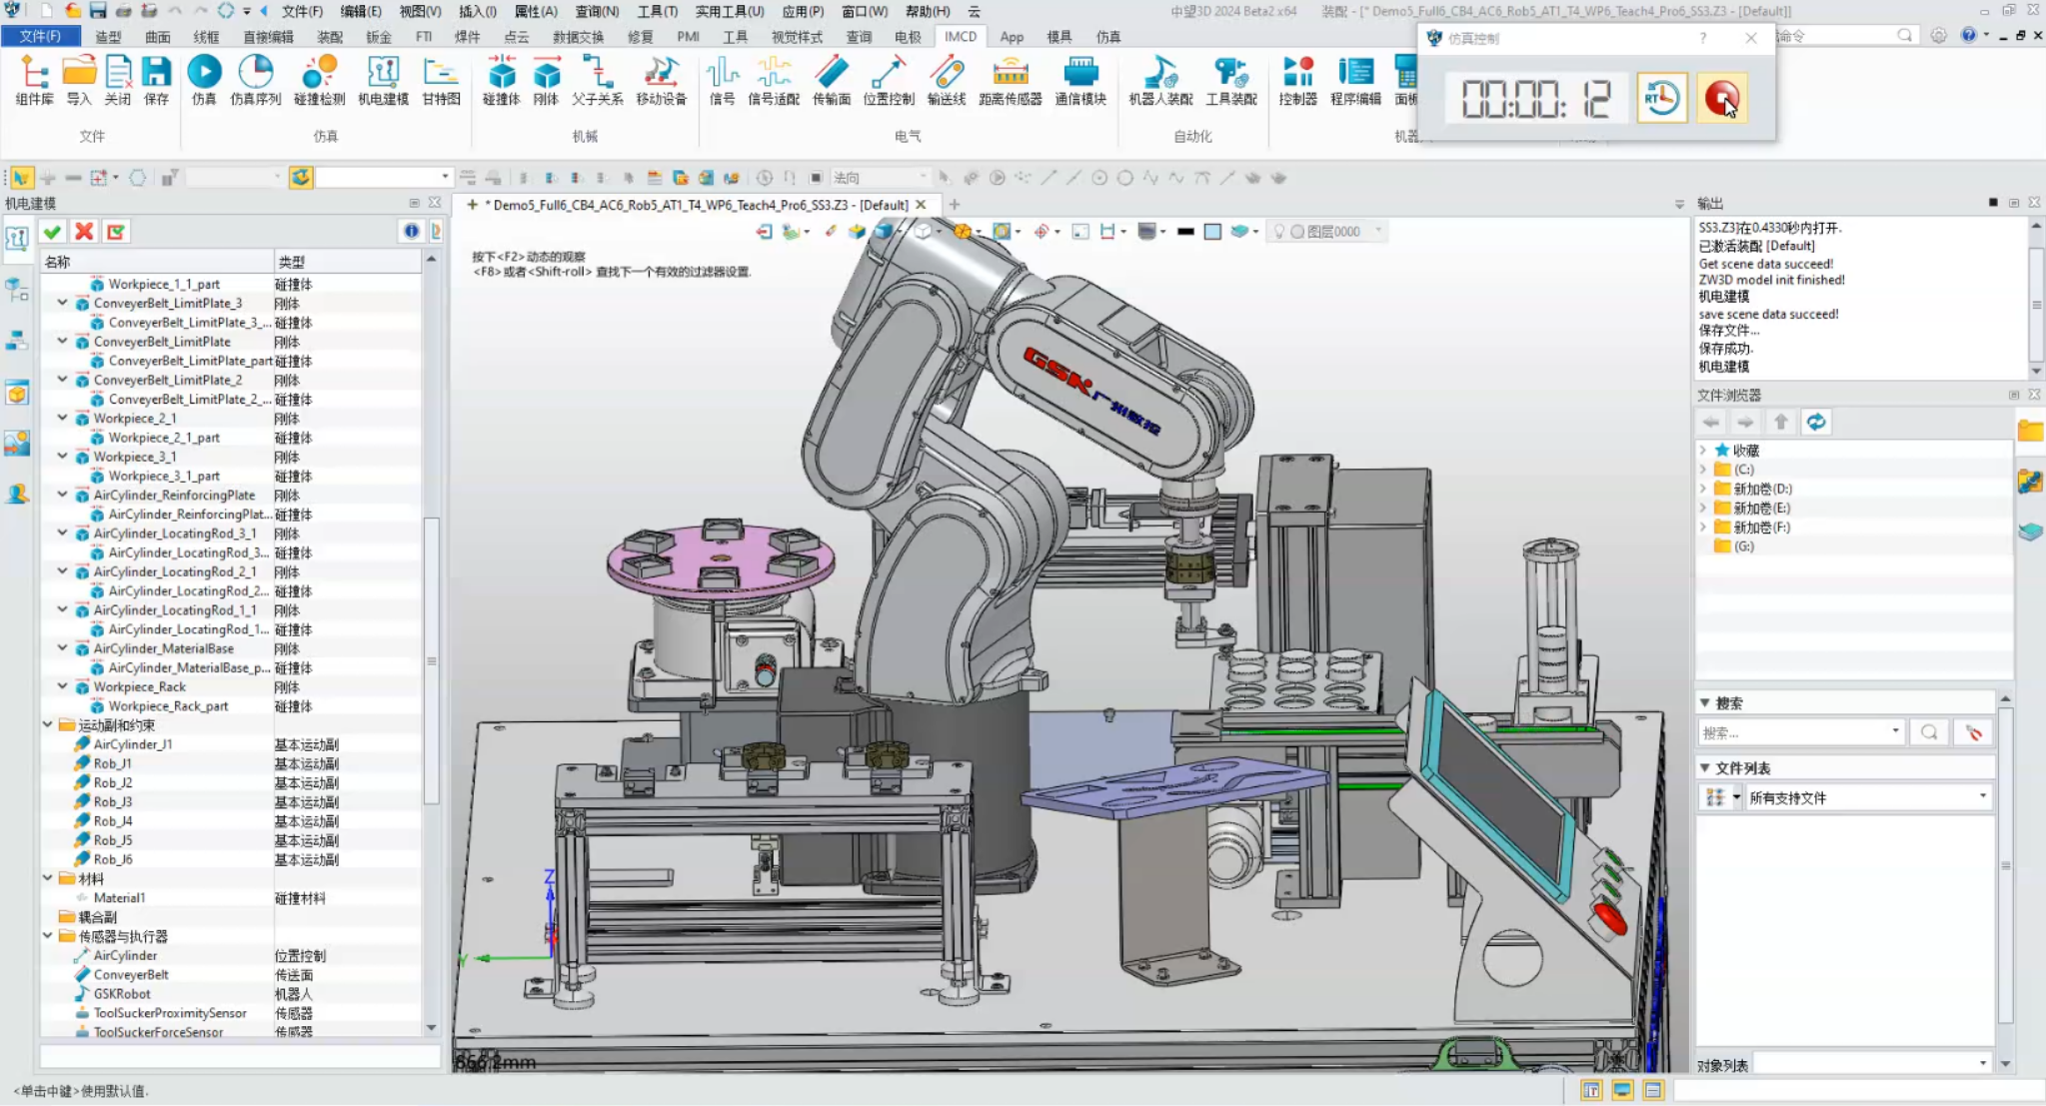Confirm with the green checkmark button

tap(53, 232)
